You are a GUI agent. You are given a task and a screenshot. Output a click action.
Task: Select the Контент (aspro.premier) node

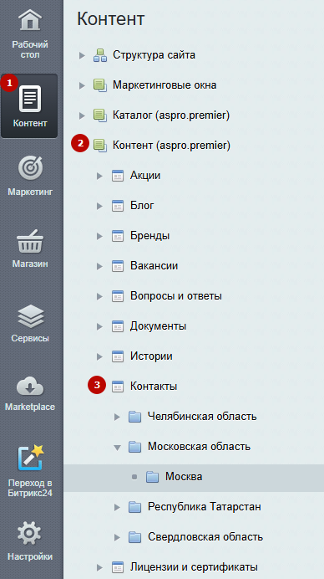point(171,146)
